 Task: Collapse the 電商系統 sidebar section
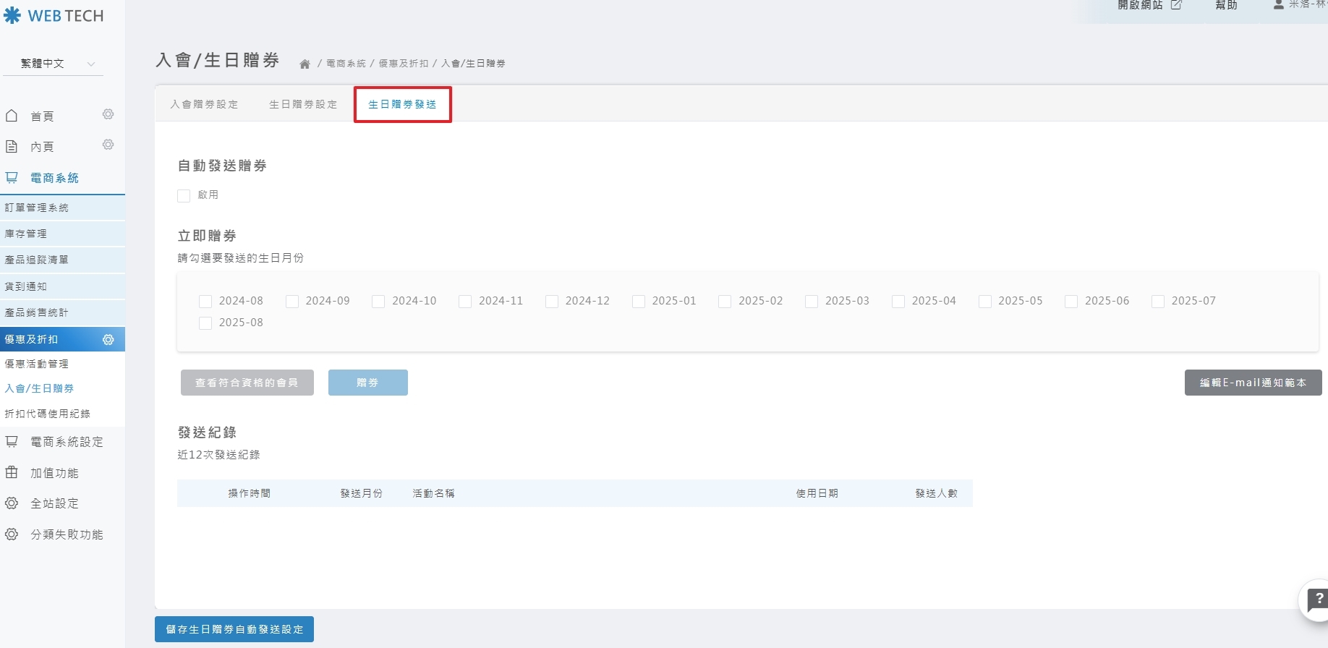pos(54,178)
